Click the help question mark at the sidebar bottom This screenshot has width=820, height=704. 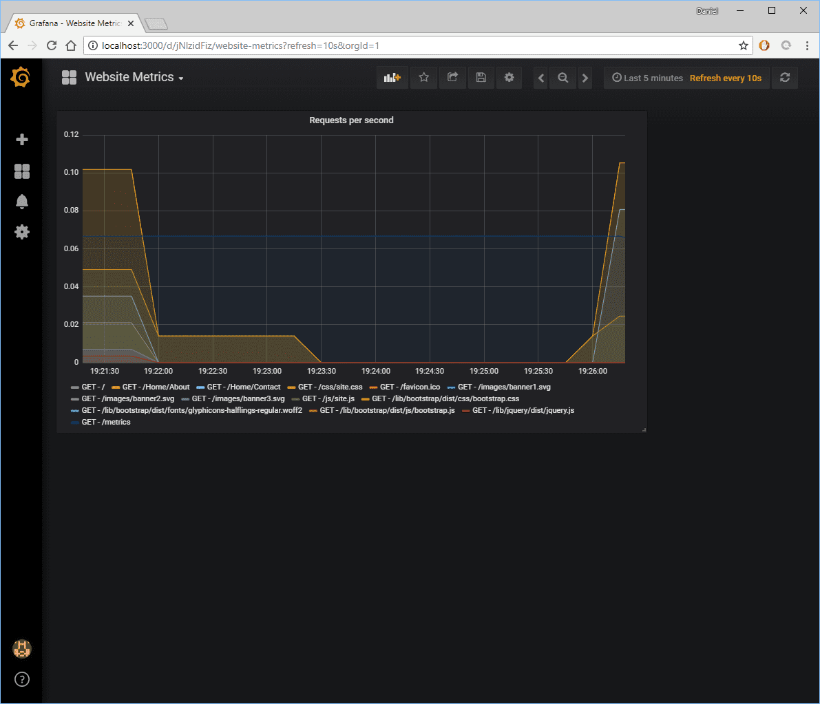pos(22,679)
